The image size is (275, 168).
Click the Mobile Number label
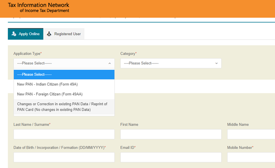[x=240, y=148]
